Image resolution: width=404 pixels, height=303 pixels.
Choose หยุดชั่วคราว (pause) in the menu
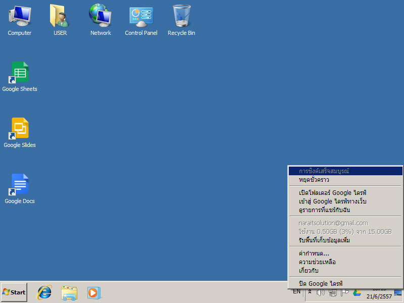tap(345, 180)
